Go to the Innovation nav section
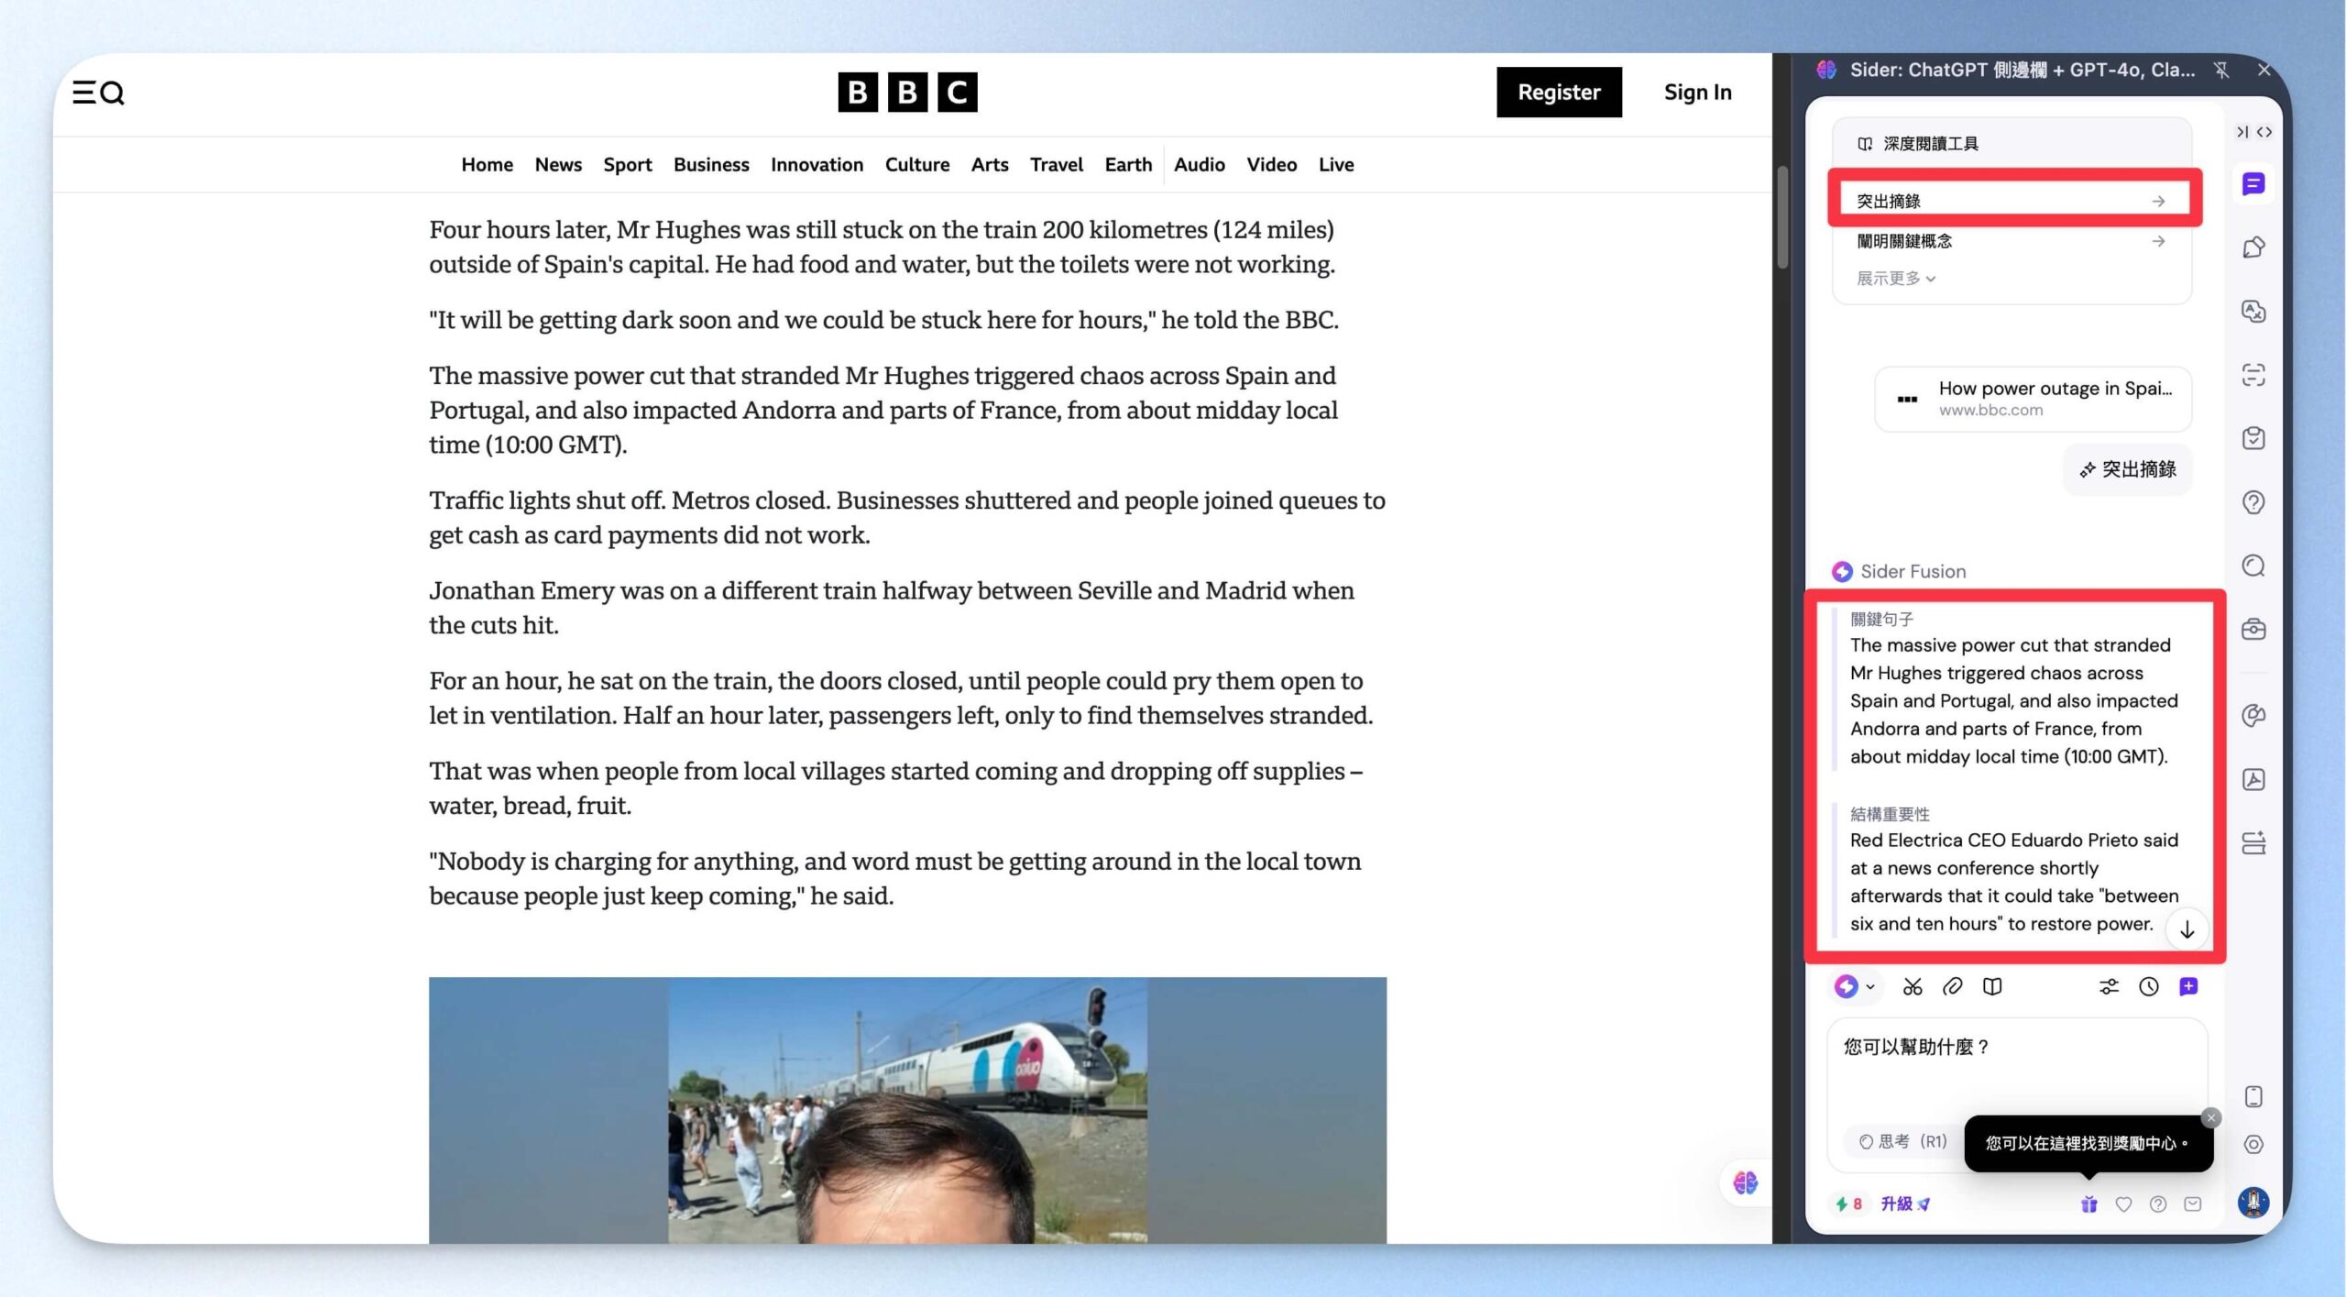 tap(817, 165)
